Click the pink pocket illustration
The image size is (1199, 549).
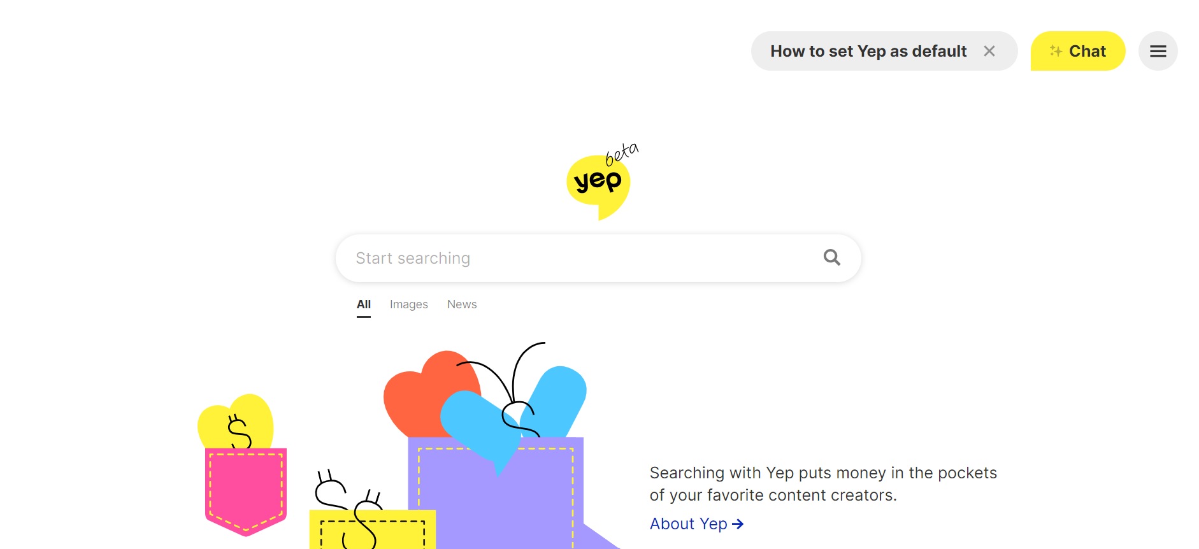coord(246,491)
